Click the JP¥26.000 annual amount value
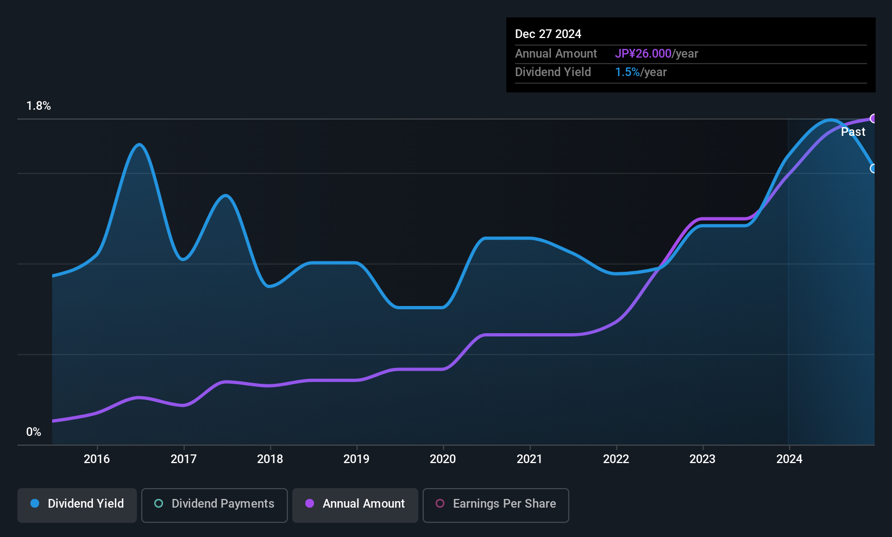 point(643,54)
